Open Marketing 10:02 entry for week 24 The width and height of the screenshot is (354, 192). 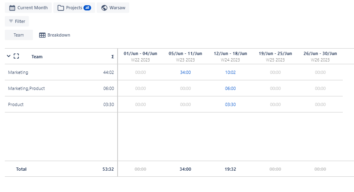click(230, 73)
